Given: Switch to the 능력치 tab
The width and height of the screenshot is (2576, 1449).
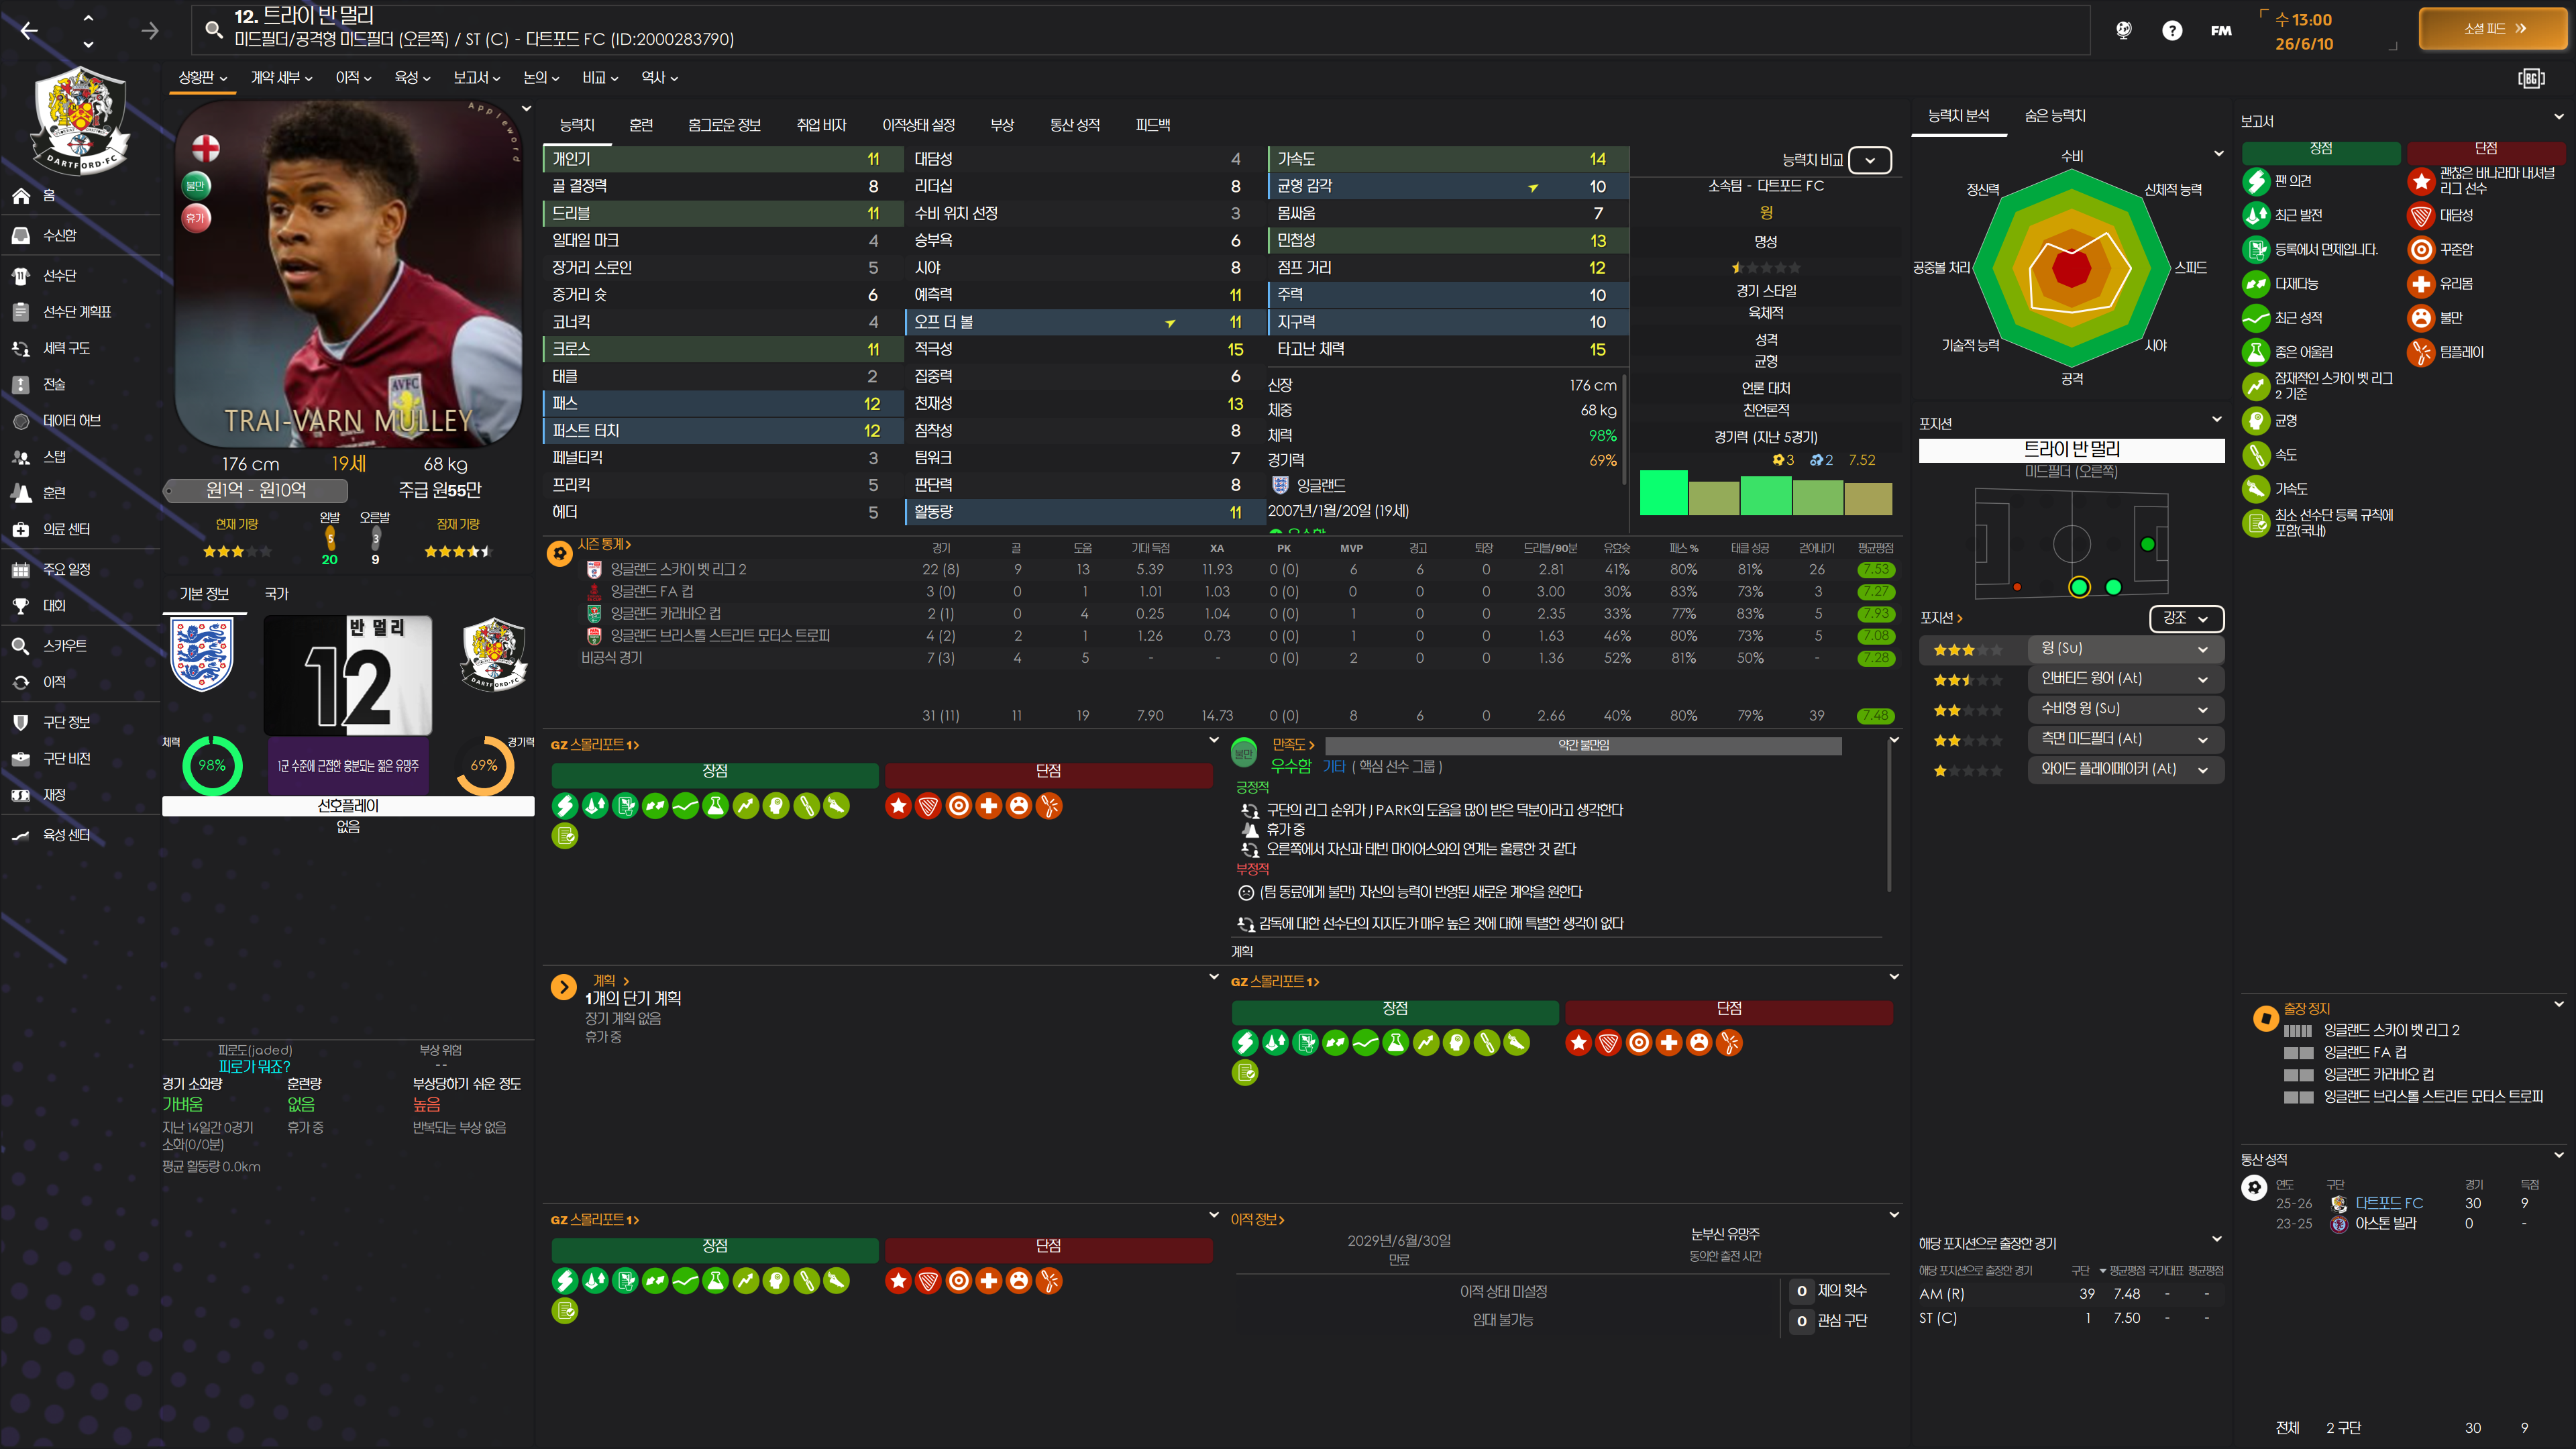Looking at the screenshot, I should [577, 125].
